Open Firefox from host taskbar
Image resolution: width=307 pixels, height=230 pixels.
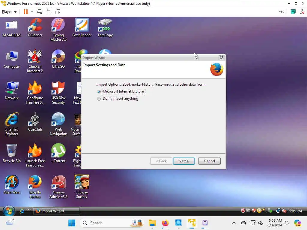[165, 223]
